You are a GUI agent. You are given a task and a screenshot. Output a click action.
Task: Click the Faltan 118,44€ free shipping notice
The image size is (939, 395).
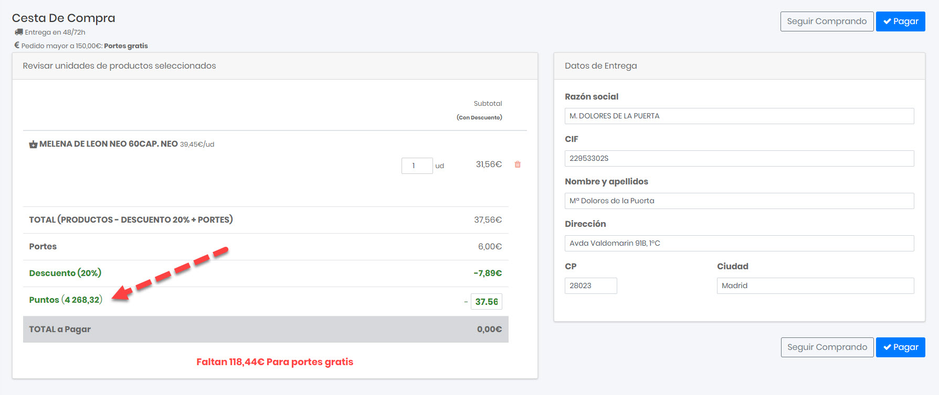tap(275, 362)
